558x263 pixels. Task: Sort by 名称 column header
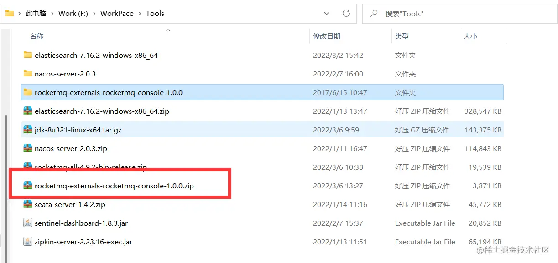37,36
